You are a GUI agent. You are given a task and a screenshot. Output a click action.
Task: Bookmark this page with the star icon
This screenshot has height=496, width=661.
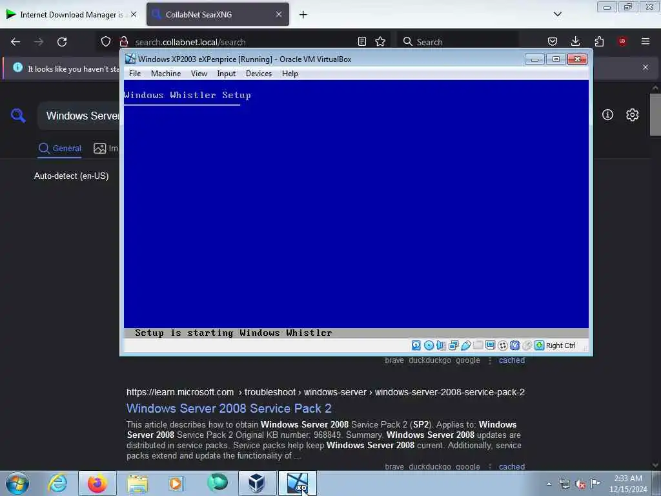[x=380, y=41]
